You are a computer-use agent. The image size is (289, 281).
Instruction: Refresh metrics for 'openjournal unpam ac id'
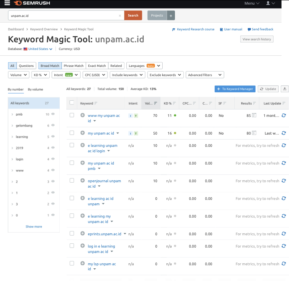coord(284,181)
